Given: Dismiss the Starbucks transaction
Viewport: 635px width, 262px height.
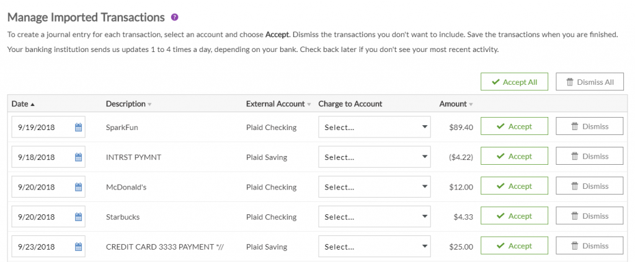Looking at the screenshot, I should (590, 216).
